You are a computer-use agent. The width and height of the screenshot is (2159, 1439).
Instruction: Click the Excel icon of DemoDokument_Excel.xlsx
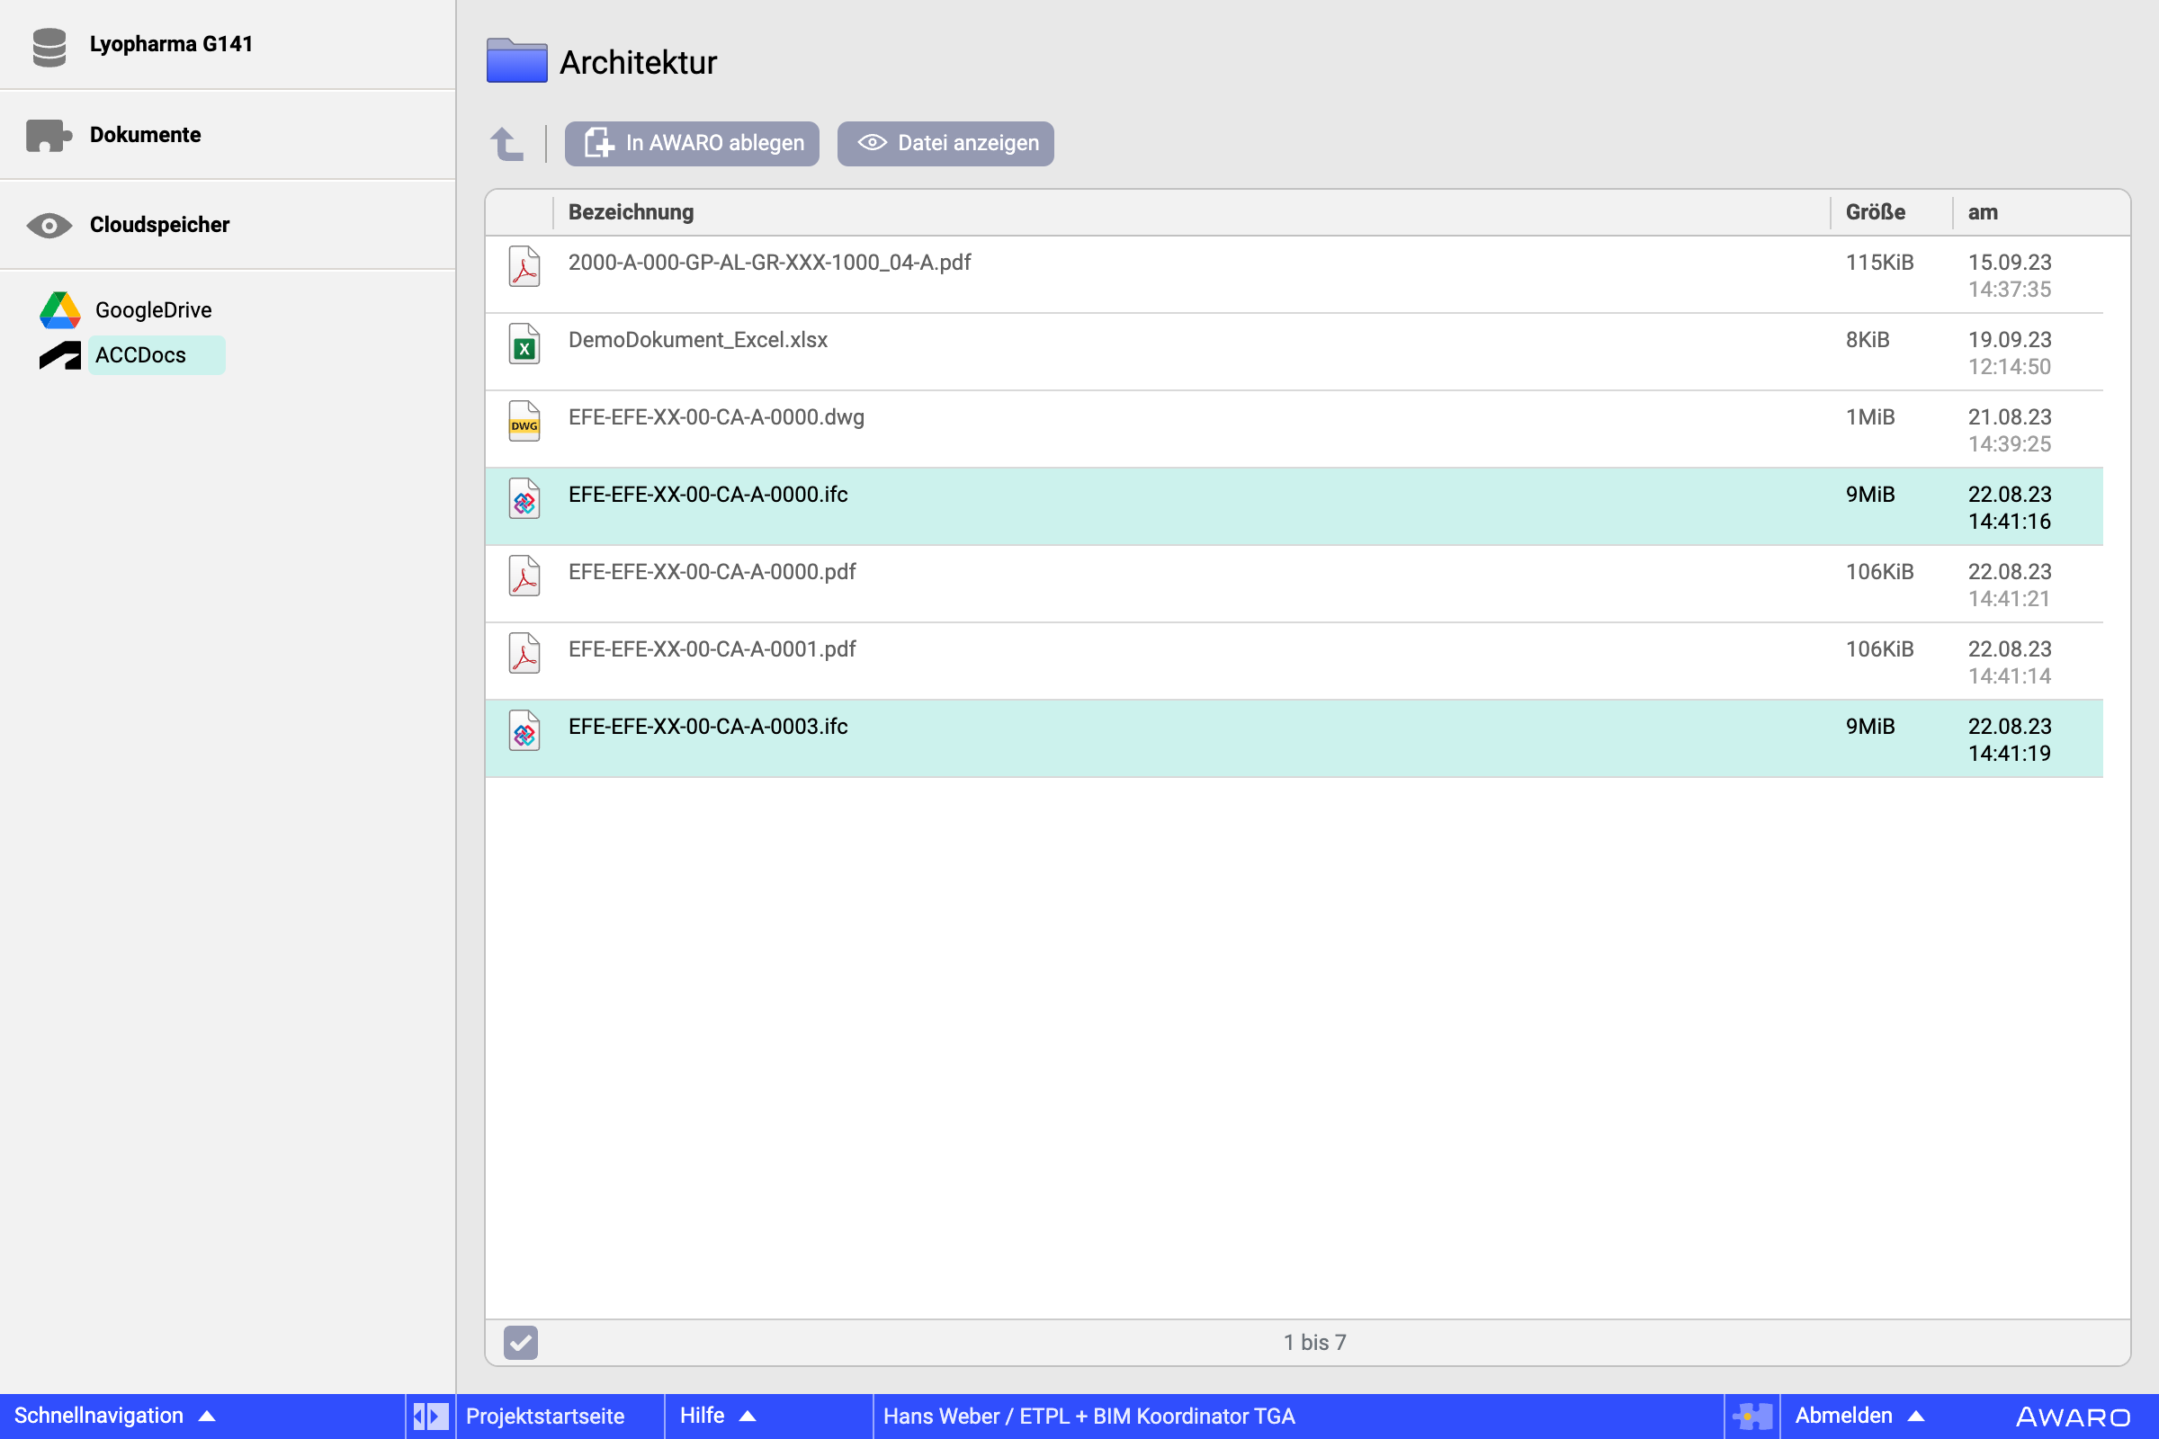tap(524, 344)
